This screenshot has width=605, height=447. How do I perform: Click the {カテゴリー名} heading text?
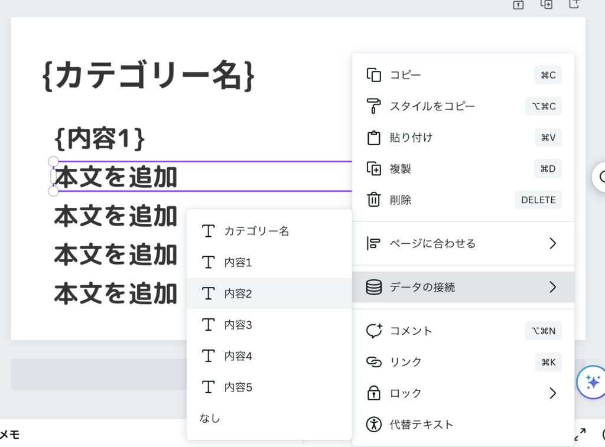pyautogui.click(x=149, y=76)
